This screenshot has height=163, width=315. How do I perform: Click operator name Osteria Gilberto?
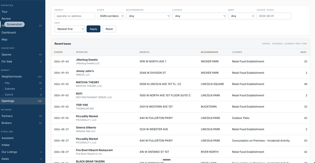tap(86, 127)
